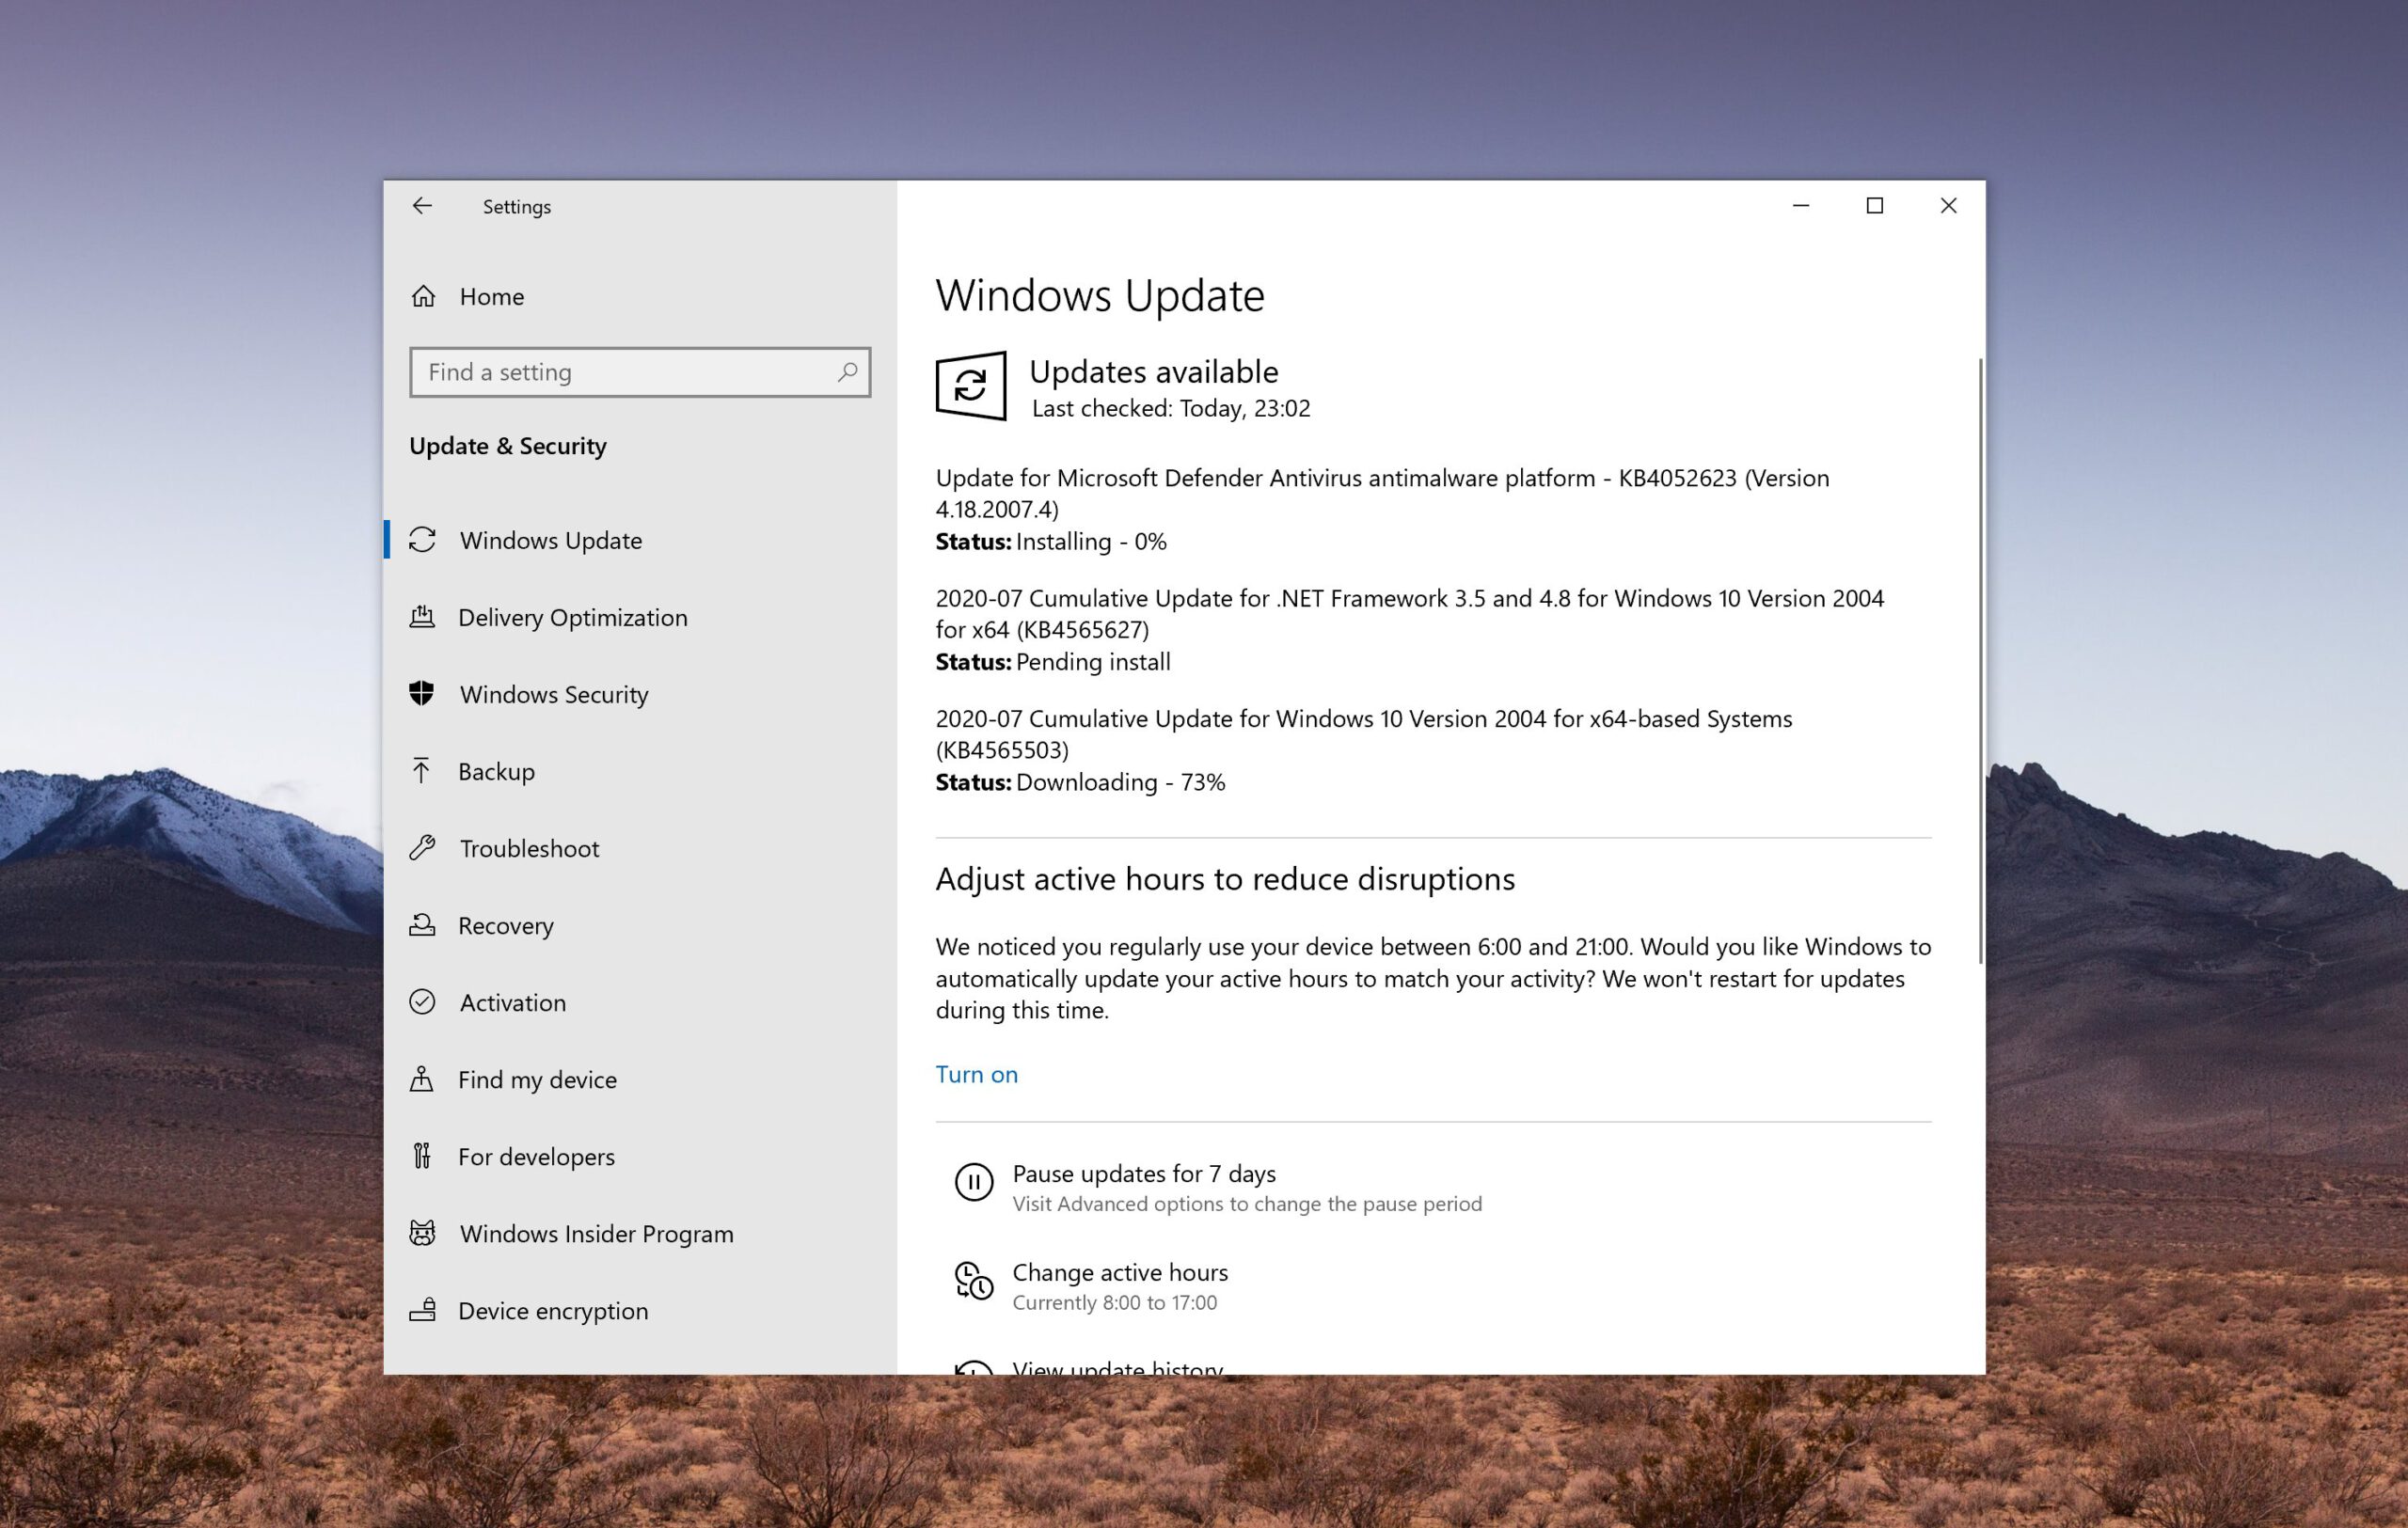
Task: Close the Settings window
Action: pos(1949,205)
